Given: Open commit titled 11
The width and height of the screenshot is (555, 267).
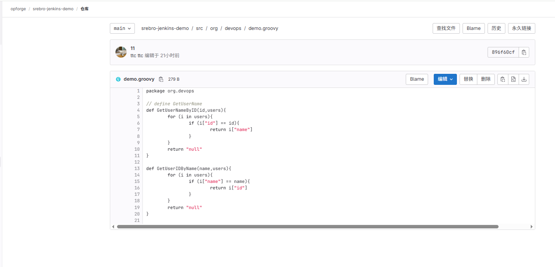Looking at the screenshot, I should point(133,48).
